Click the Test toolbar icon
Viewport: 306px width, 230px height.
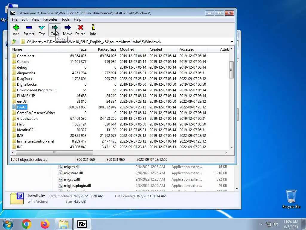point(42,30)
